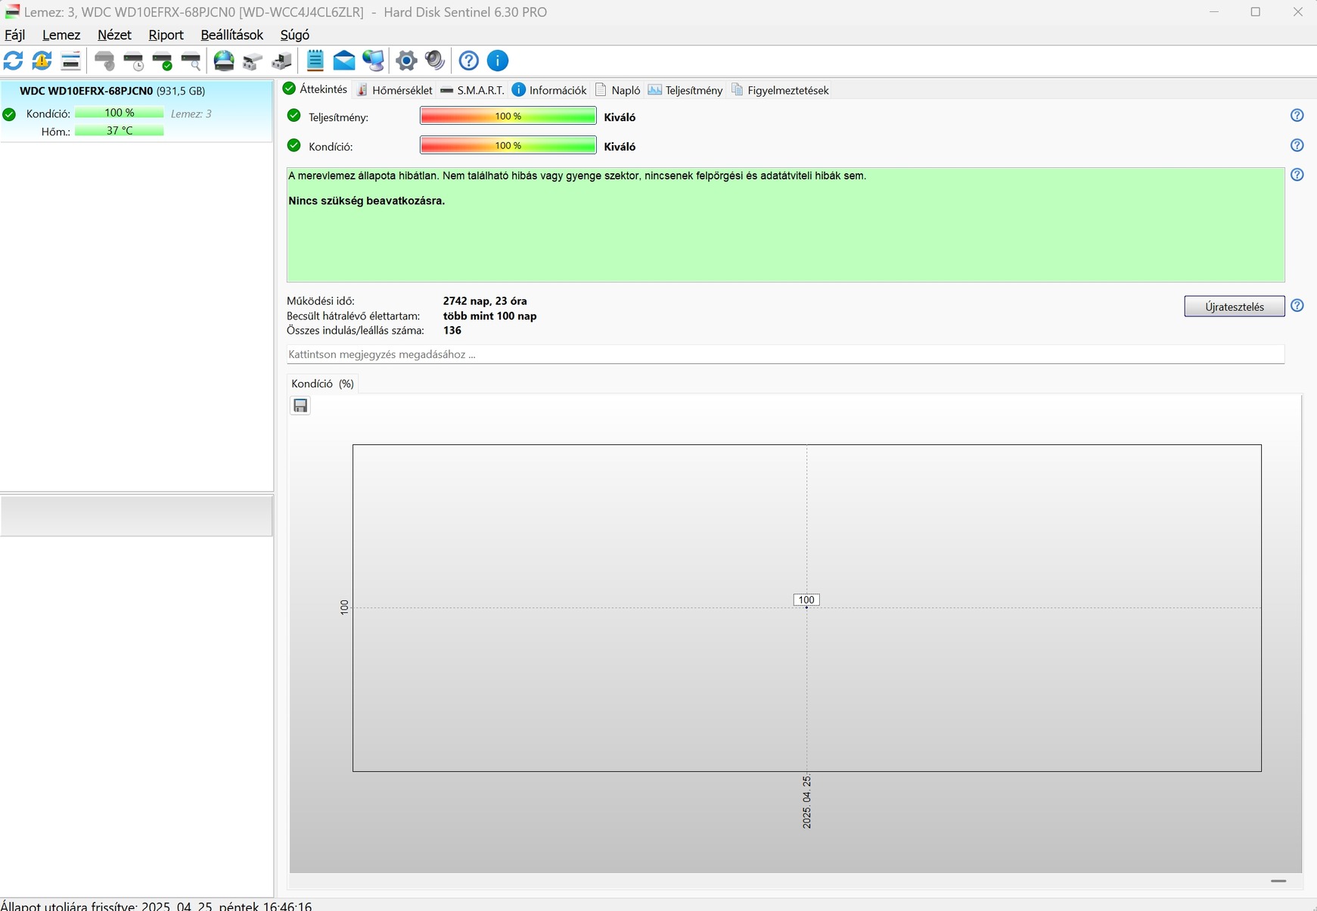This screenshot has height=911, width=1317.
Task: Click the 'Állapot utoljára frissítve' status bar text
Action: [156, 906]
